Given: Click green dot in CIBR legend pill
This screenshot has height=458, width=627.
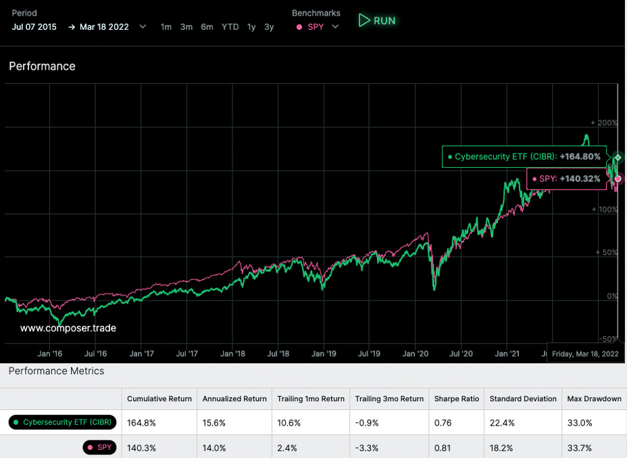Looking at the screenshot, I should click(x=16, y=422).
